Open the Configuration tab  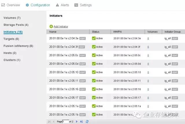point(38,5)
